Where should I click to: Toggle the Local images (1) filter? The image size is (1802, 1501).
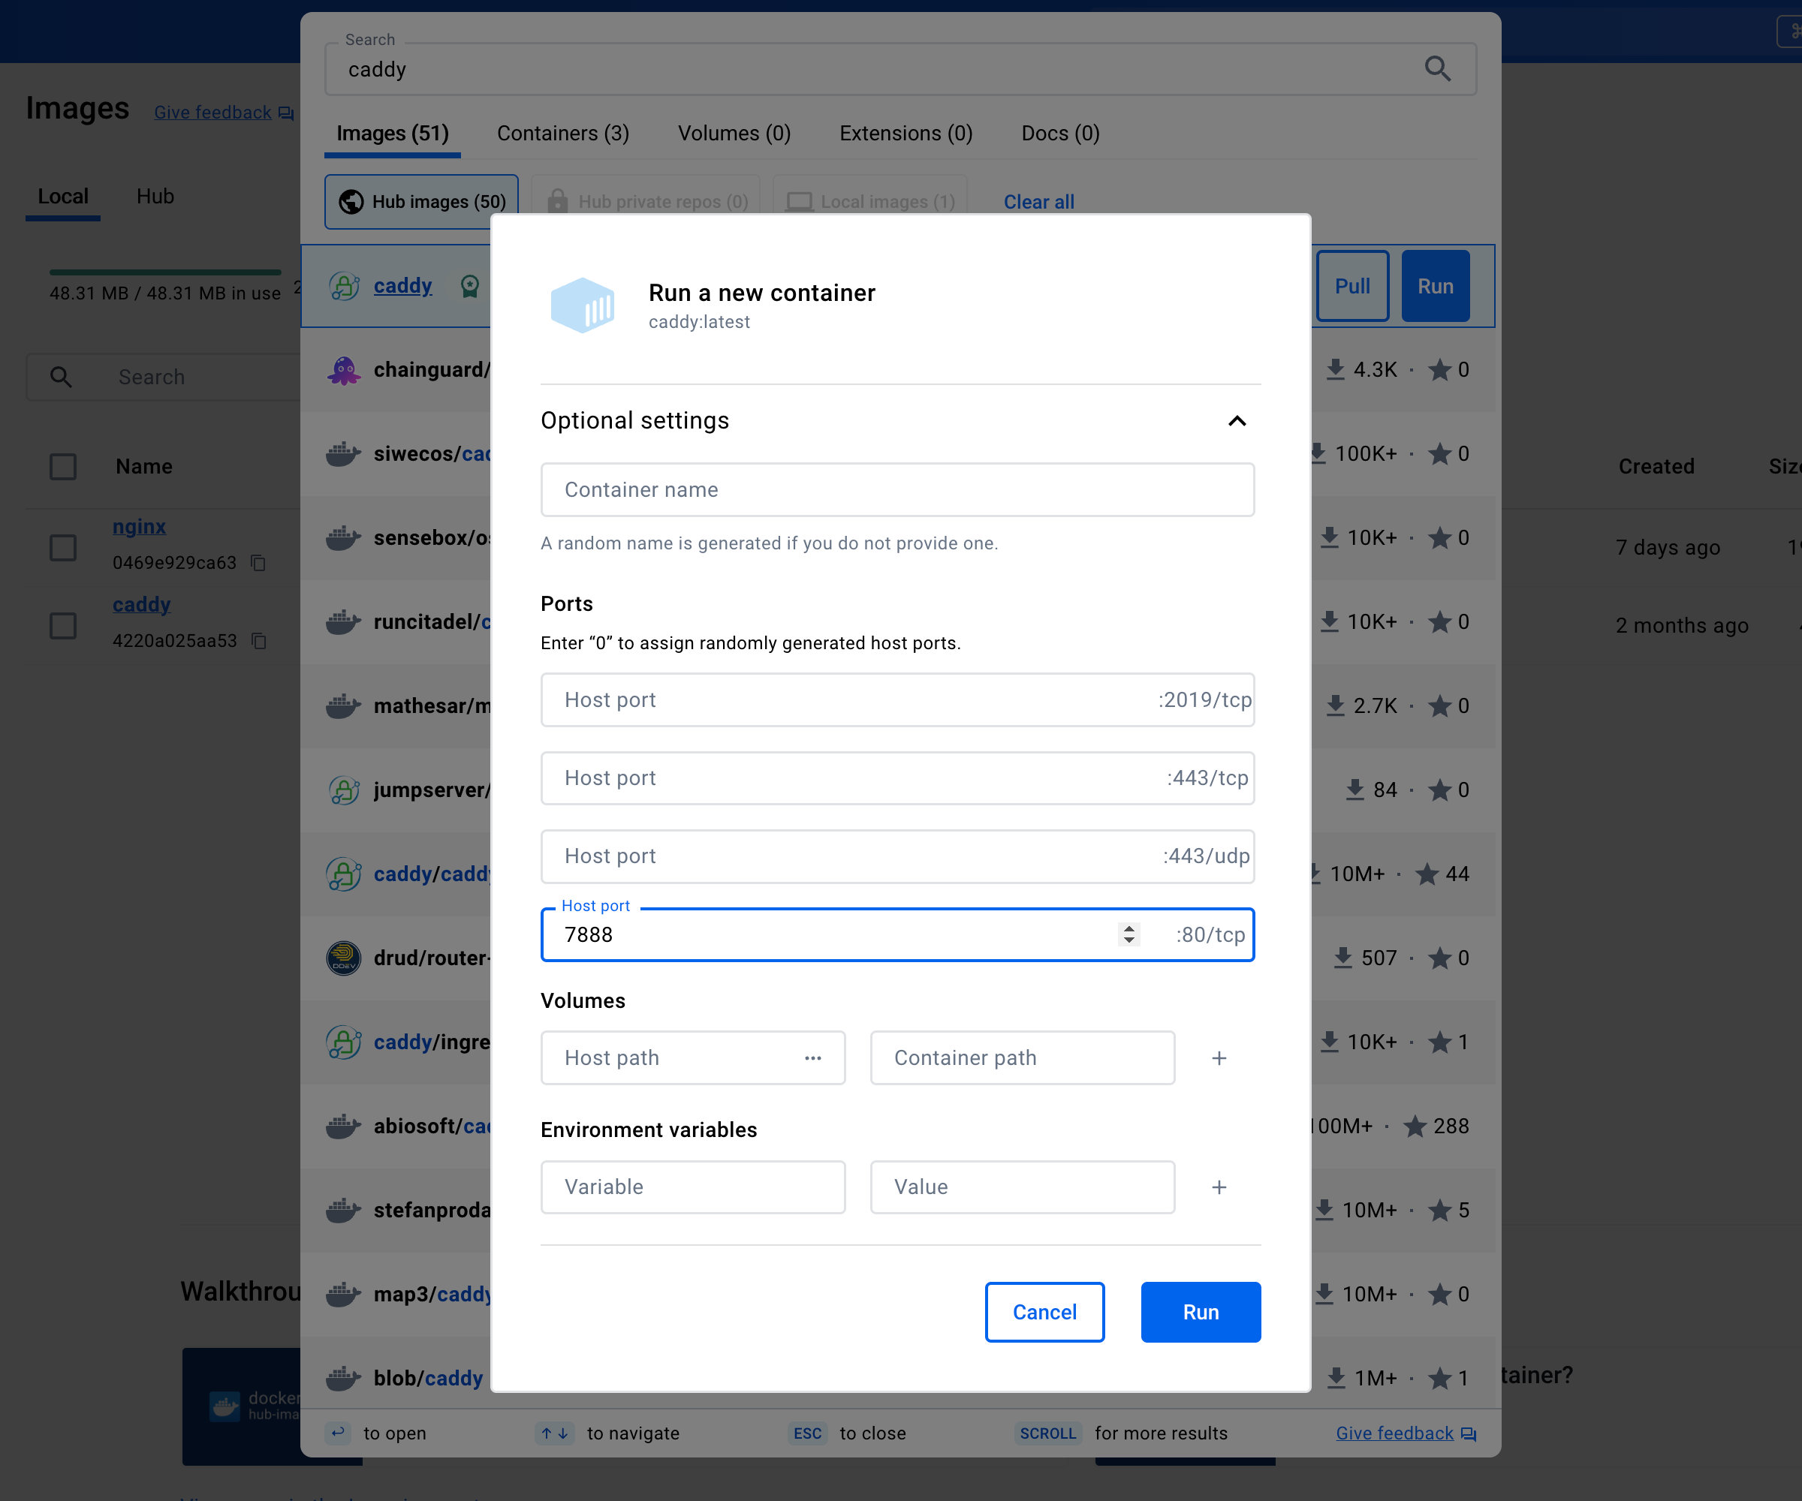870,202
